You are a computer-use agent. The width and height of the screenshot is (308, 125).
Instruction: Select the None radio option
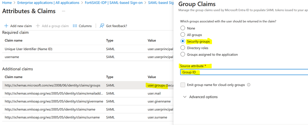[x=183, y=28]
